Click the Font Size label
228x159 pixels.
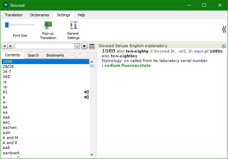click(x=20, y=36)
